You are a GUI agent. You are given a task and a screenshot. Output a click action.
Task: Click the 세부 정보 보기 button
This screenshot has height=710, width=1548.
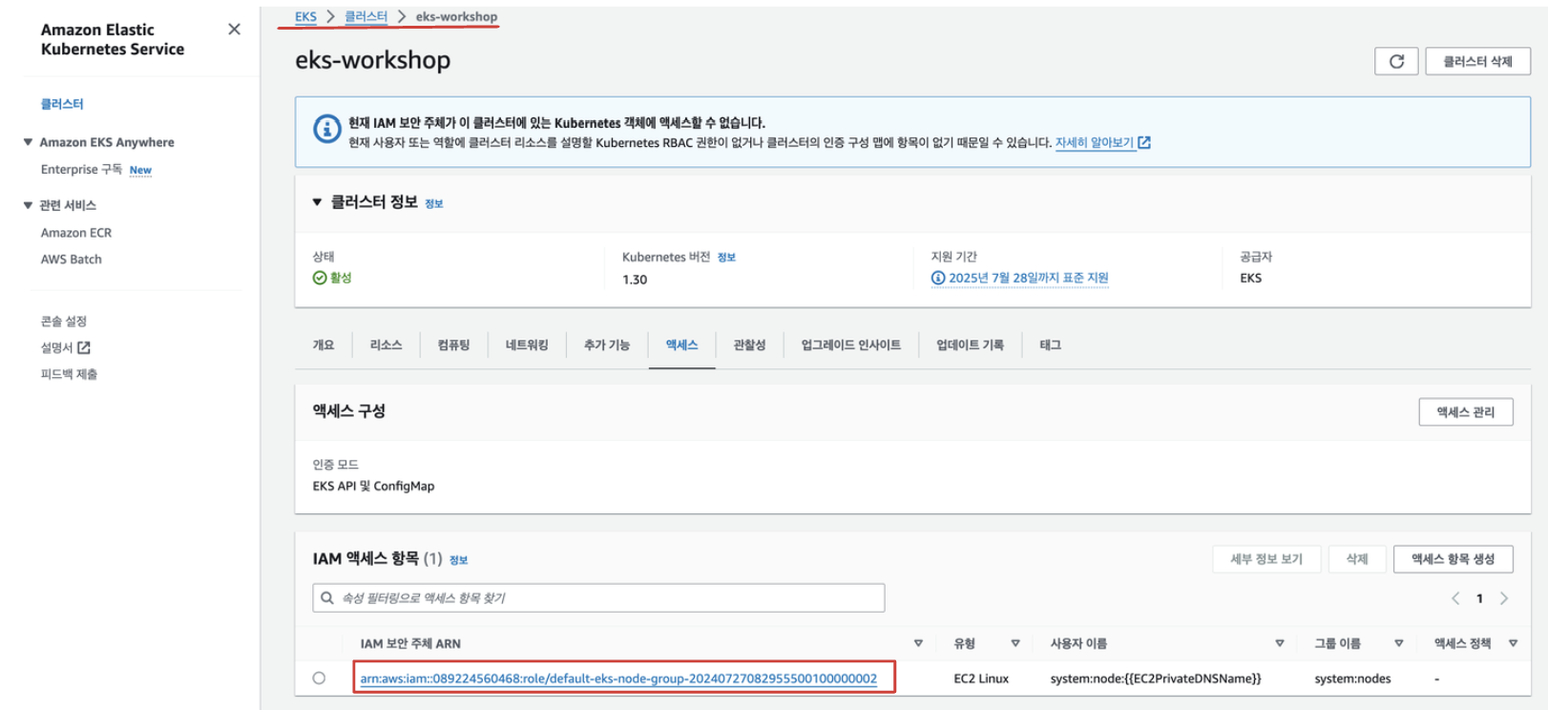(x=1266, y=559)
